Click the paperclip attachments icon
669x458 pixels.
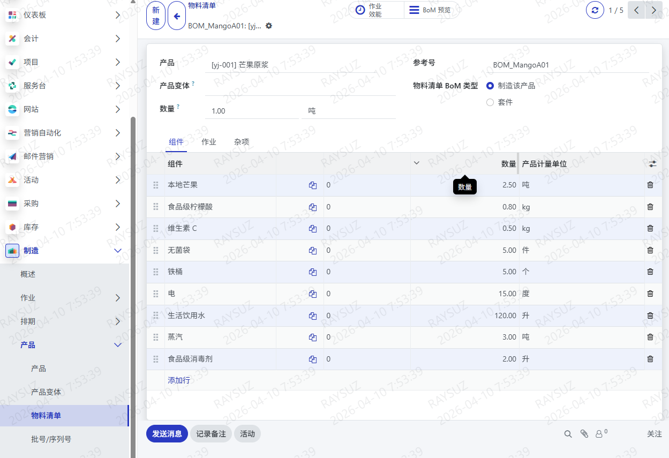(584, 434)
